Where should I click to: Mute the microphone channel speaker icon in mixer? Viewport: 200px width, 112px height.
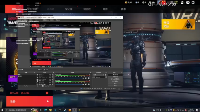[x=86, y=78]
